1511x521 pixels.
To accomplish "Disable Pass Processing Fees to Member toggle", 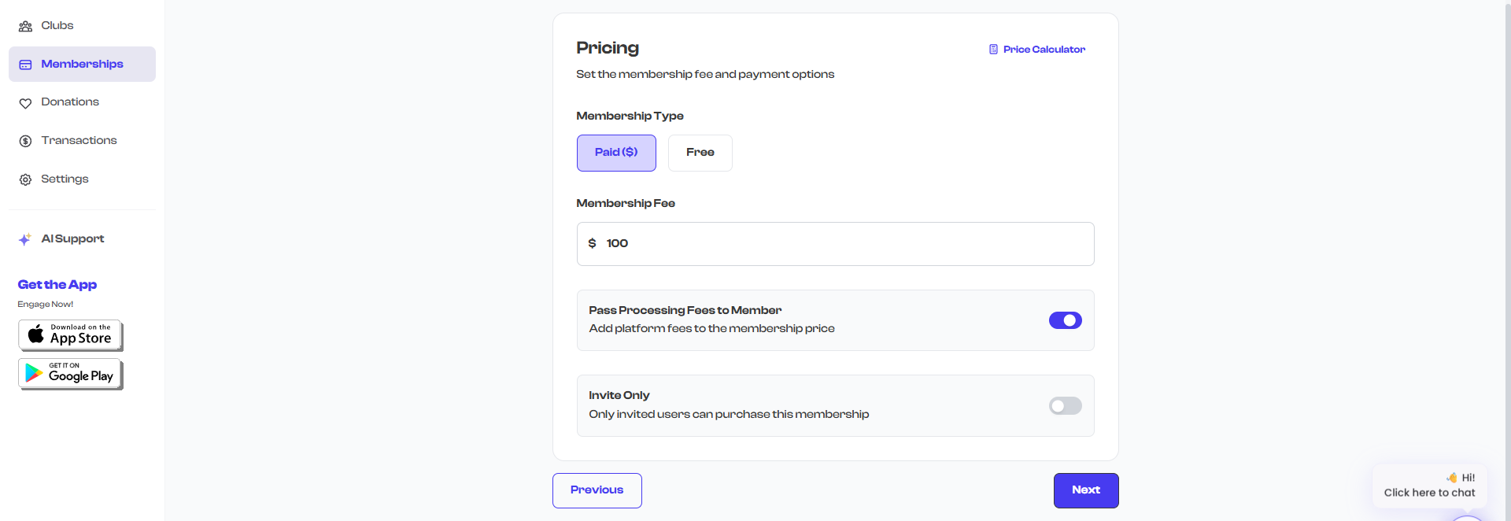I will point(1066,320).
